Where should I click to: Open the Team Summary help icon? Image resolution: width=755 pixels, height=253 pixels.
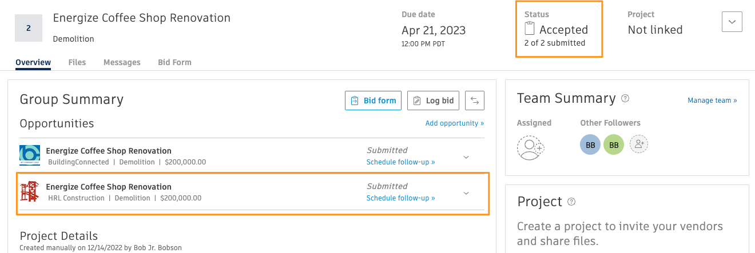(625, 98)
